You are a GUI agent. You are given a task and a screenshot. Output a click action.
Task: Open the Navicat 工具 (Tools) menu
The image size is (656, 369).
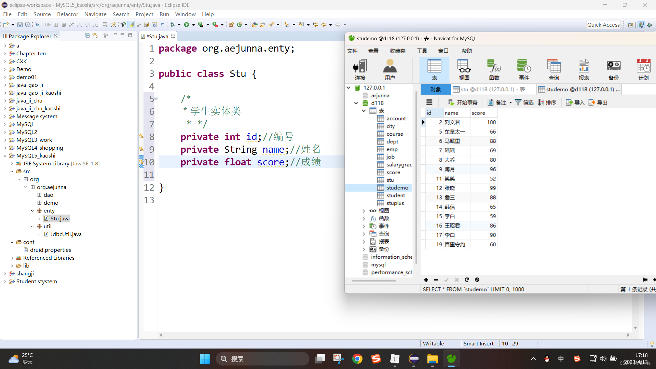click(x=422, y=51)
